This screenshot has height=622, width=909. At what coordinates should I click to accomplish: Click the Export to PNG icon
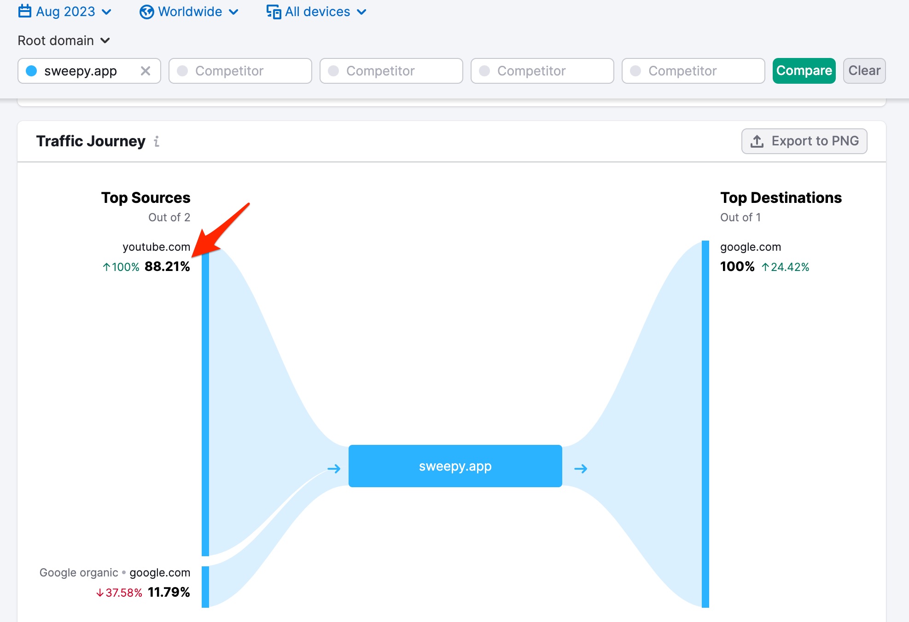point(758,142)
